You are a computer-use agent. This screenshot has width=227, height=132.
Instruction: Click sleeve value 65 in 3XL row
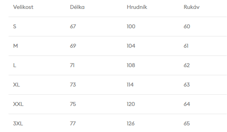(x=187, y=124)
